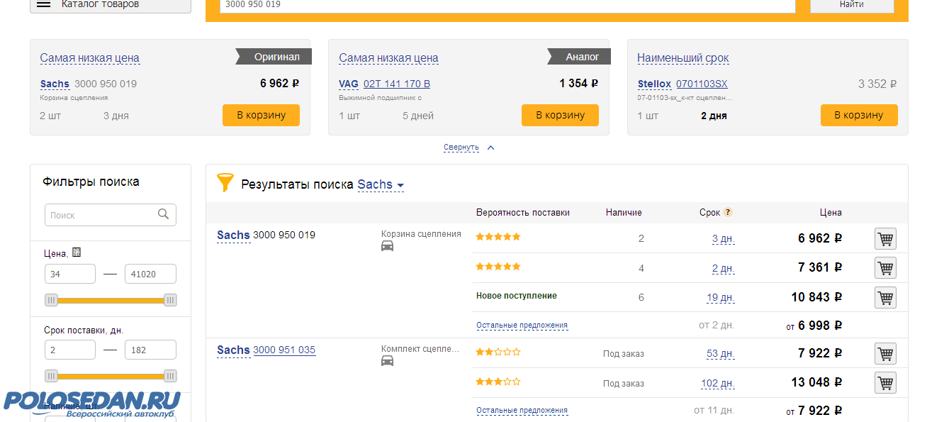
Task: Open the 102 дн. delivery term link
Action: (718, 383)
